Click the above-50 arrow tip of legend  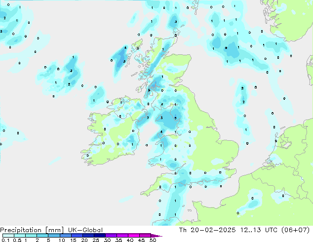pyautogui.click(x=156, y=236)
